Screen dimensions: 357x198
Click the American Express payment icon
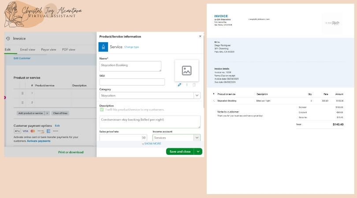(x=48, y=131)
